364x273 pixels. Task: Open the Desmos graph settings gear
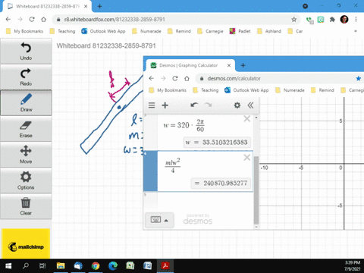(x=237, y=105)
